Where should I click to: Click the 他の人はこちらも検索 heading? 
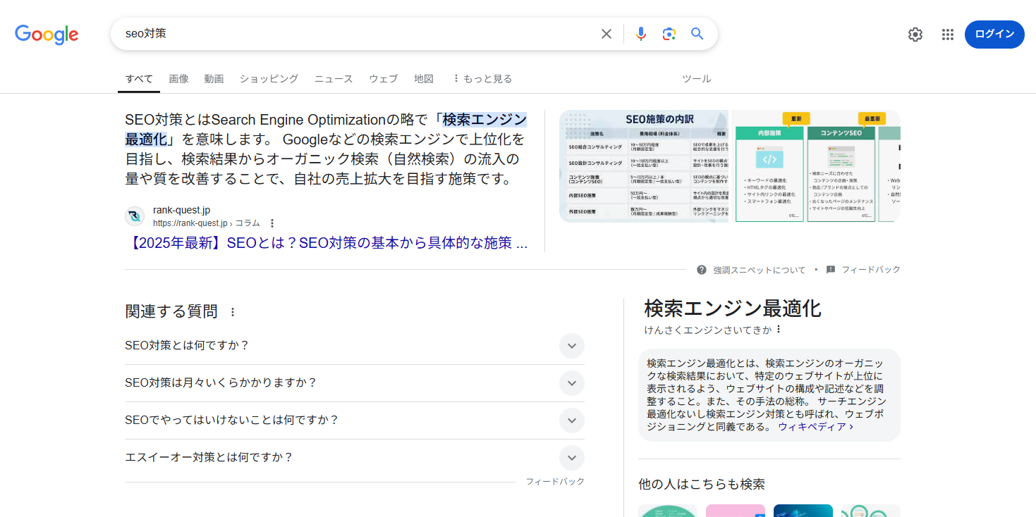click(702, 485)
